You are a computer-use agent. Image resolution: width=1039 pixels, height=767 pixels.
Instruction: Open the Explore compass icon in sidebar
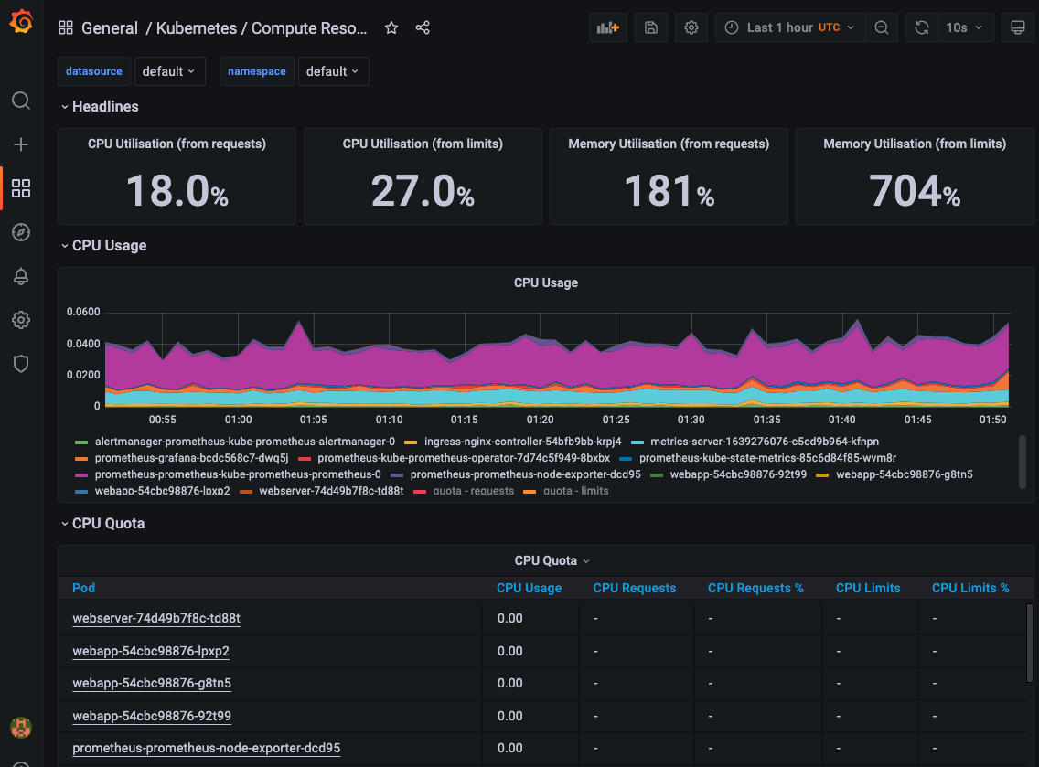tap(21, 232)
